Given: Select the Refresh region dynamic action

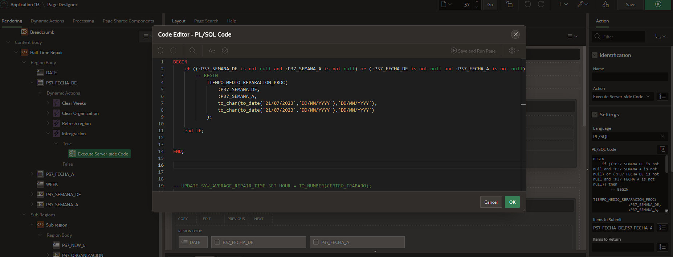Looking at the screenshot, I should [x=76, y=123].
